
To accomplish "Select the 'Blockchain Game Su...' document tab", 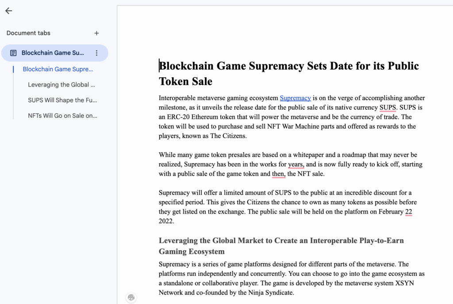I will pos(53,53).
